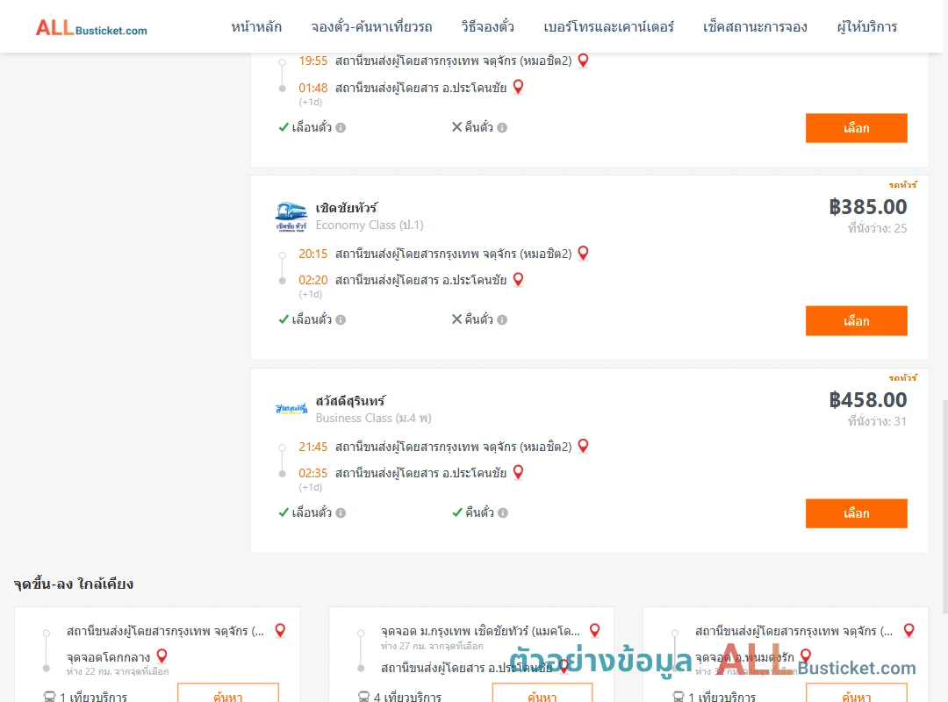Click Business Class (ม.4 พ) label
The width and height of the screenshot is (948, 702).
click(x=373, y=418)
